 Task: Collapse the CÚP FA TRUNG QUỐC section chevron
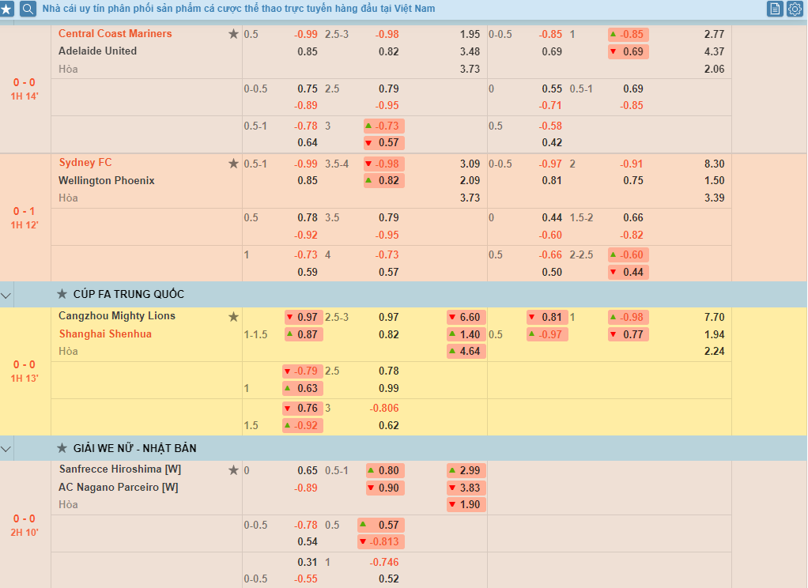(6, 296)
